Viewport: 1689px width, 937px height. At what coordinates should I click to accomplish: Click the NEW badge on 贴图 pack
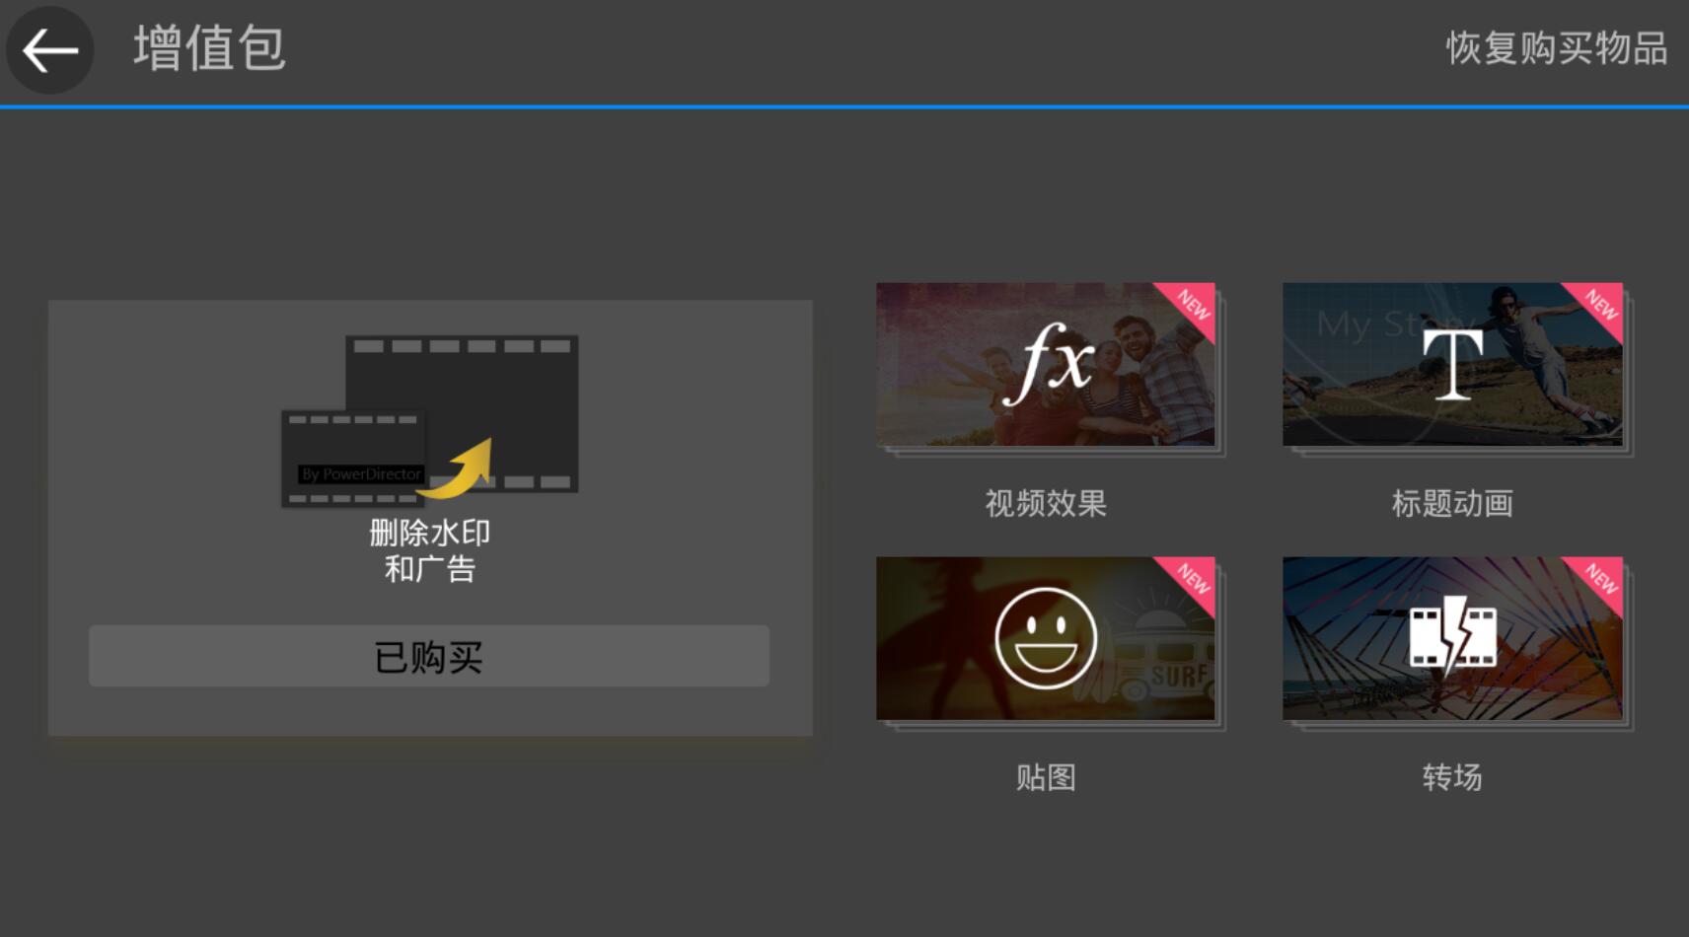click(1192, 581)
